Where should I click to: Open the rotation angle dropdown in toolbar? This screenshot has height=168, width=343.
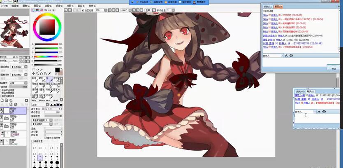click(131, 10)
